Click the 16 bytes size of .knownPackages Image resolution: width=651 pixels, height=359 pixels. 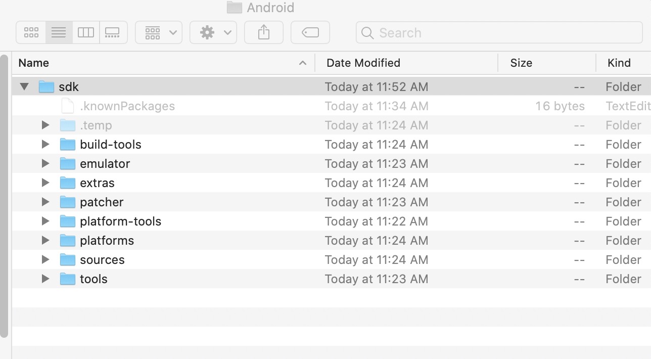(x=560, y=106)
